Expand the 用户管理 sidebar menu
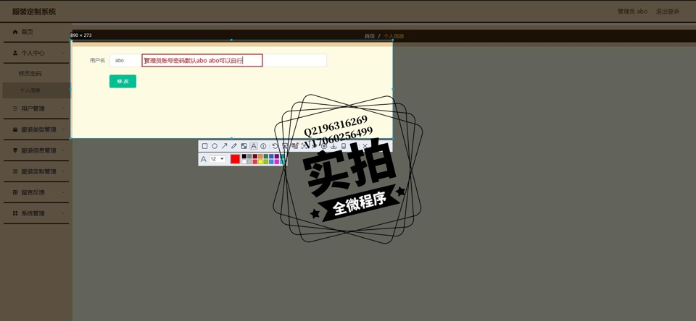 click(x=36, y=109)
